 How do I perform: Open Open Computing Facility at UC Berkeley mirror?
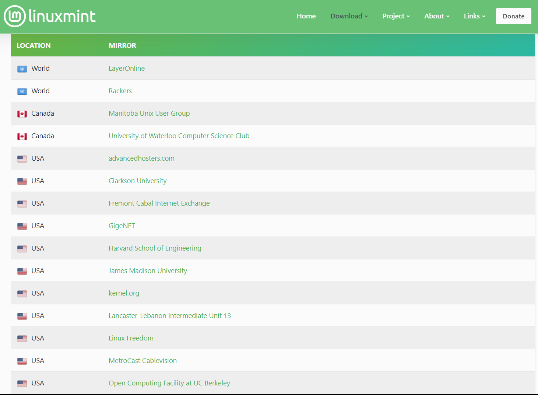point(169,383)
